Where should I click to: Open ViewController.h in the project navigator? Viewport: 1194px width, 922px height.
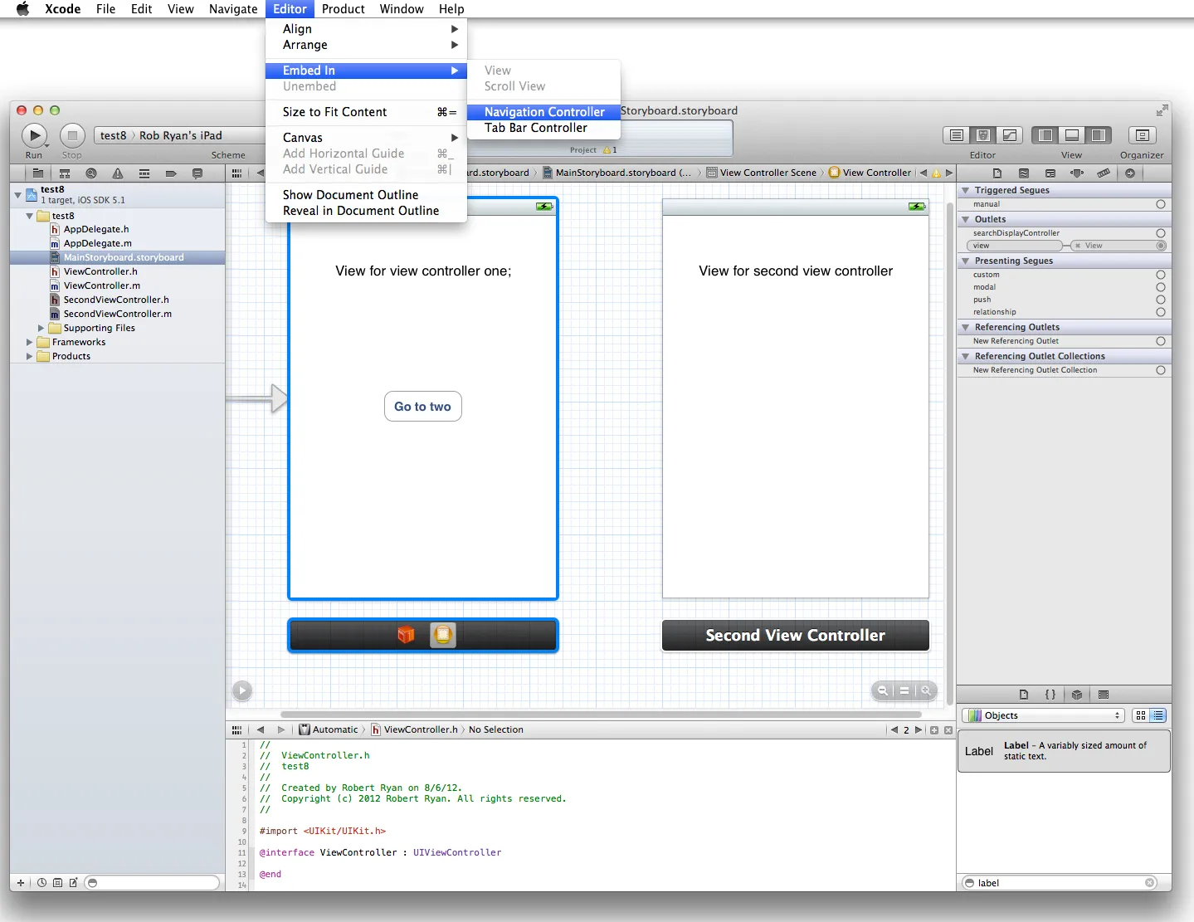click(x=100, y=271)
